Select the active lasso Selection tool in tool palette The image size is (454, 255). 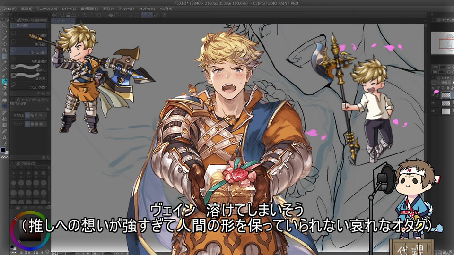(4, 56)
